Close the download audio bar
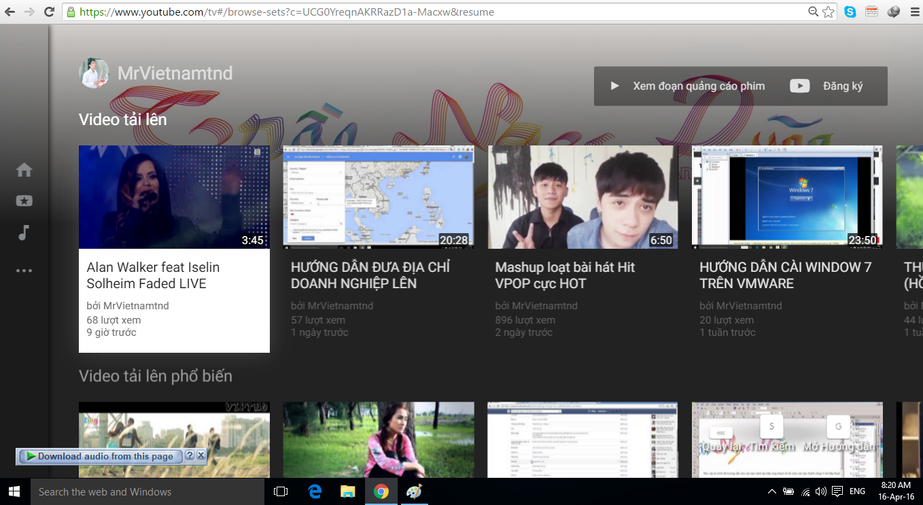 (x=201, y=456)
